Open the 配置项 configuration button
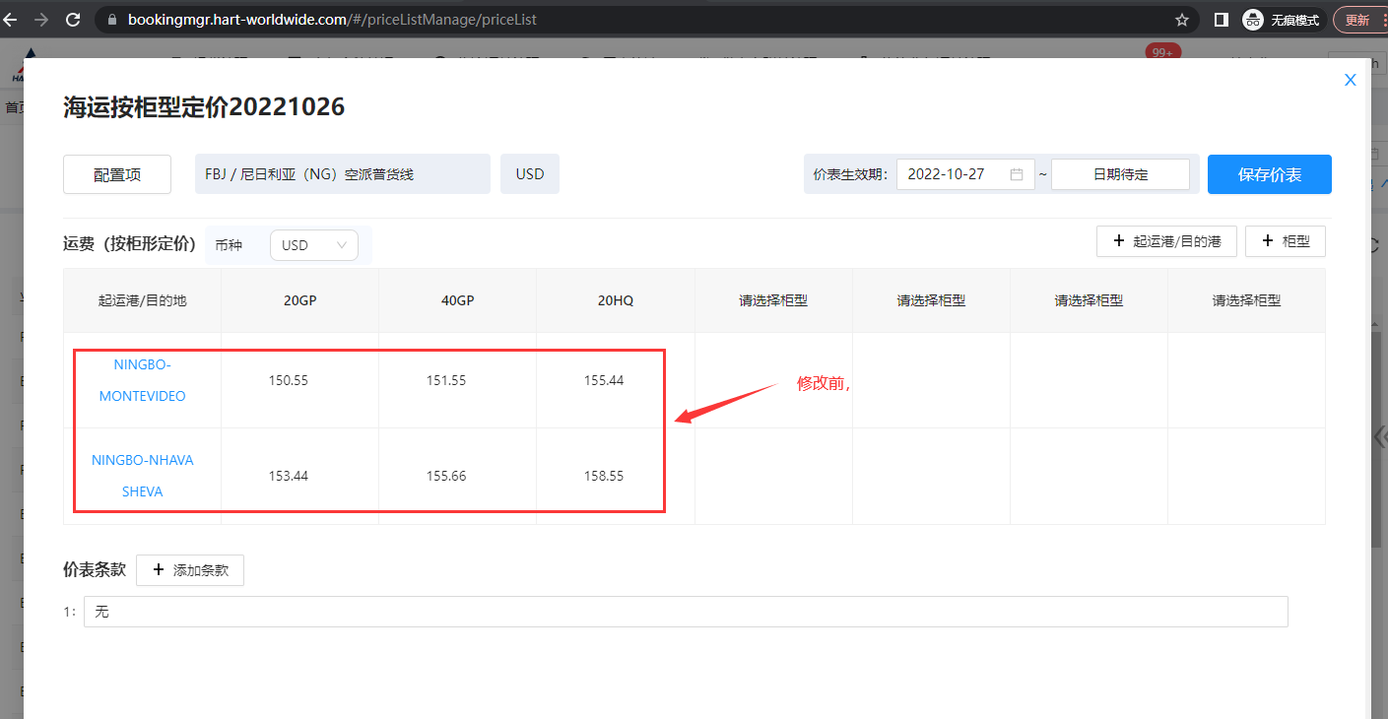This screenshot has width=1388, height=719. point(117,174)
